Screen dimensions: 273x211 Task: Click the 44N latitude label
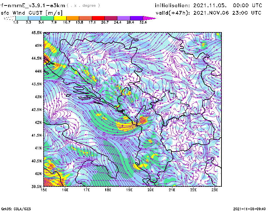point(38,71)
